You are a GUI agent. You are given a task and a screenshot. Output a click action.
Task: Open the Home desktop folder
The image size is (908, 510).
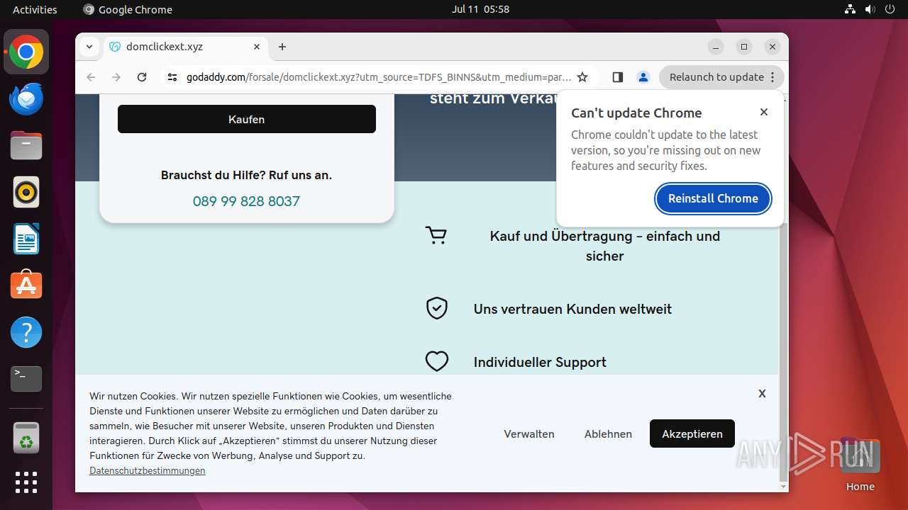click(860, 464)
